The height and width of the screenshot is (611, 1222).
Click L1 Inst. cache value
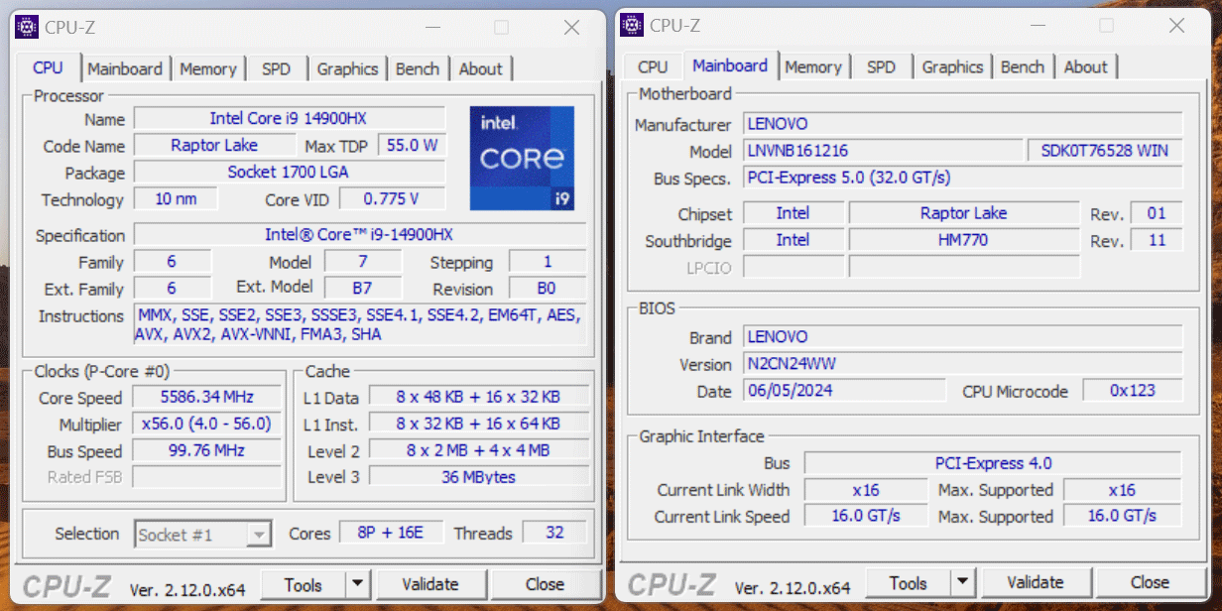(478, 424)
